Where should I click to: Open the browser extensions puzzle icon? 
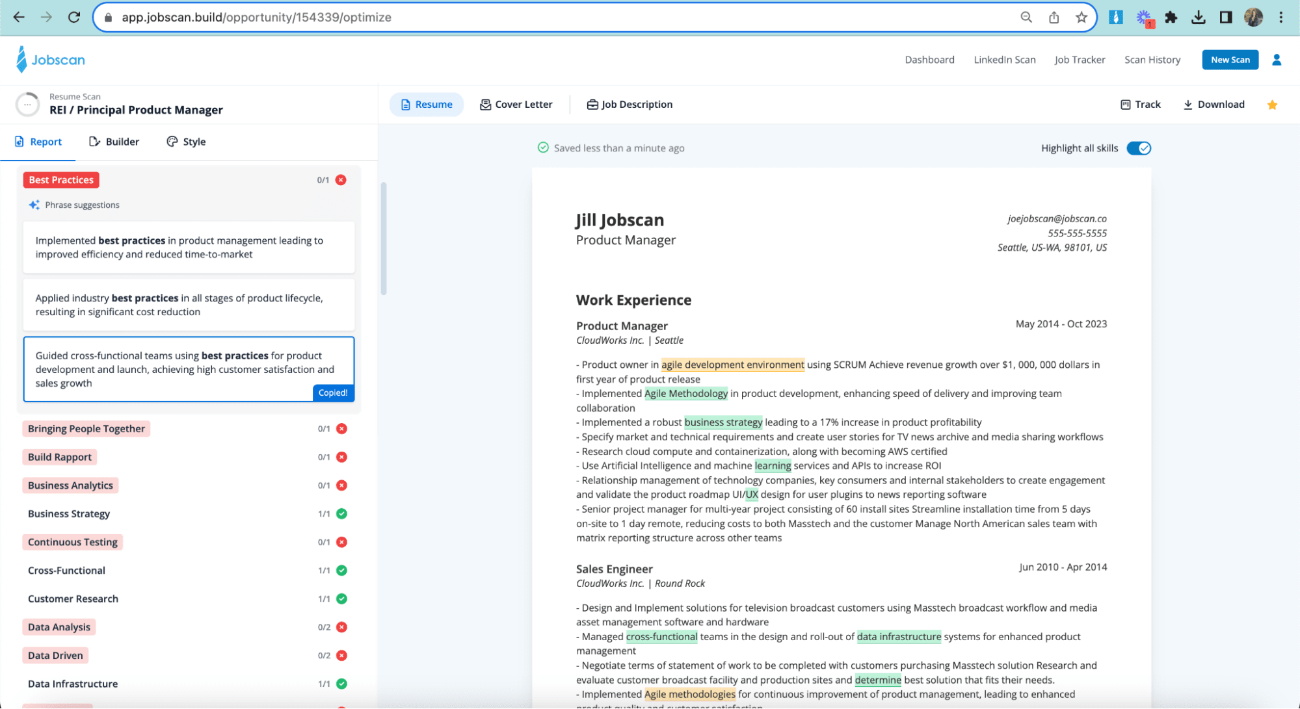pyautogui.click(x=1171, y=18)
